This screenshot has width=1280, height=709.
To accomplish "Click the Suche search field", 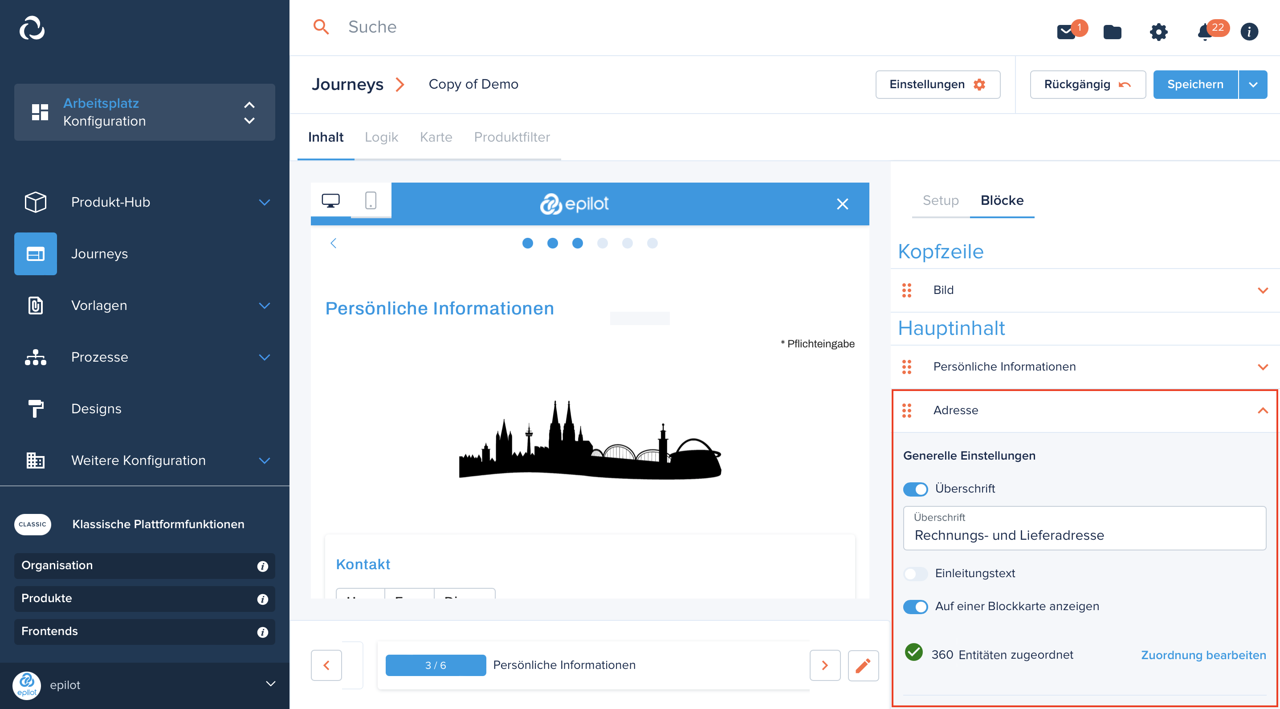I will (372, 27).
